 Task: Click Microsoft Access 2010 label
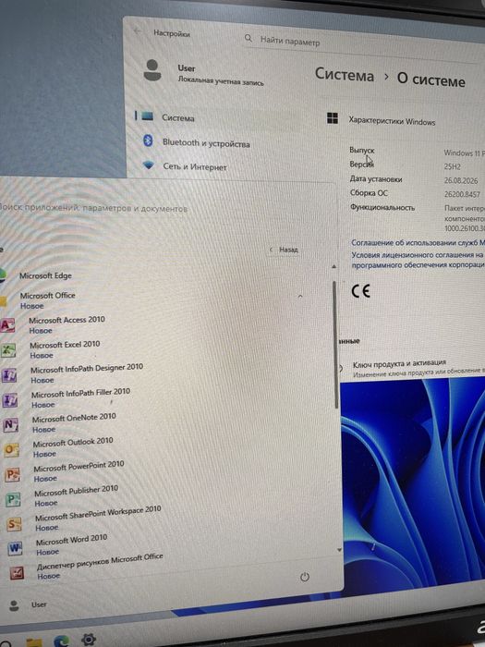pos(67,320)
